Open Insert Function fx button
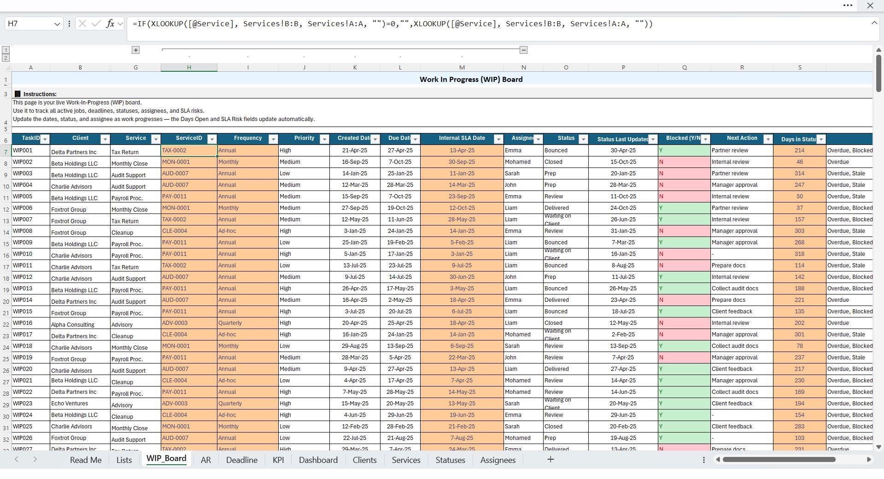Image resolution: width=884 pixels, height=479 pixels. coord(110,23)
